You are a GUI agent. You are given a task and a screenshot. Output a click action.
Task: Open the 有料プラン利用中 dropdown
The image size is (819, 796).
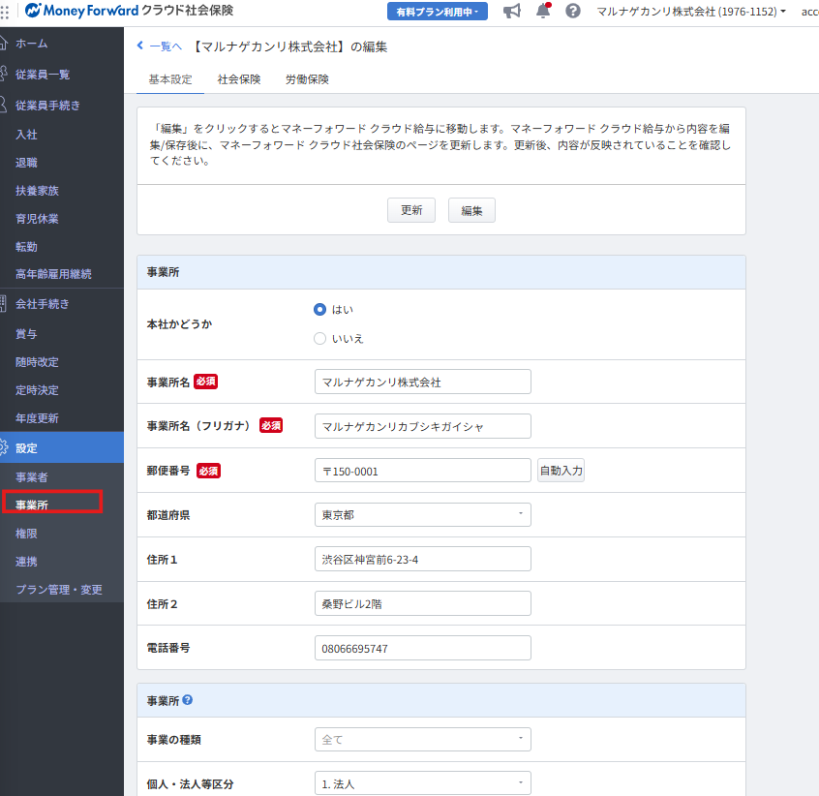[437, 12]
